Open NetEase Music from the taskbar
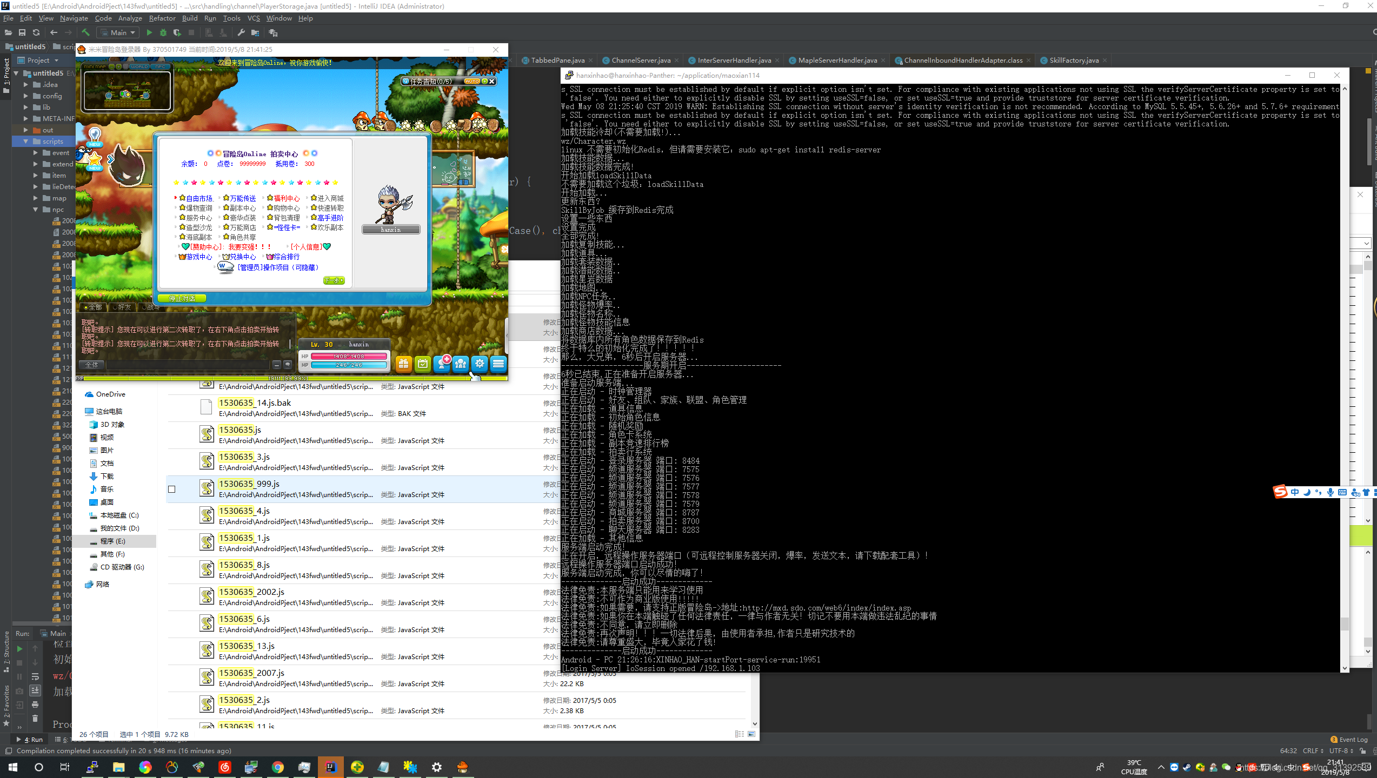 coord(225,767)
